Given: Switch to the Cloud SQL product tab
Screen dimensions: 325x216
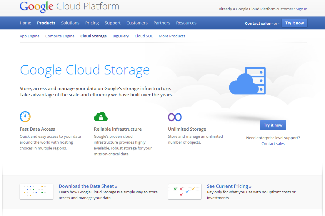Looking at the screenshot, I should (x=144, y=36).
